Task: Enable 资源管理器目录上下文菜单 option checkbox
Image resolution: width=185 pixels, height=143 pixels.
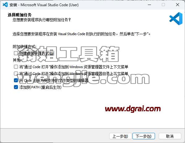Action: (x=16, y=74)
